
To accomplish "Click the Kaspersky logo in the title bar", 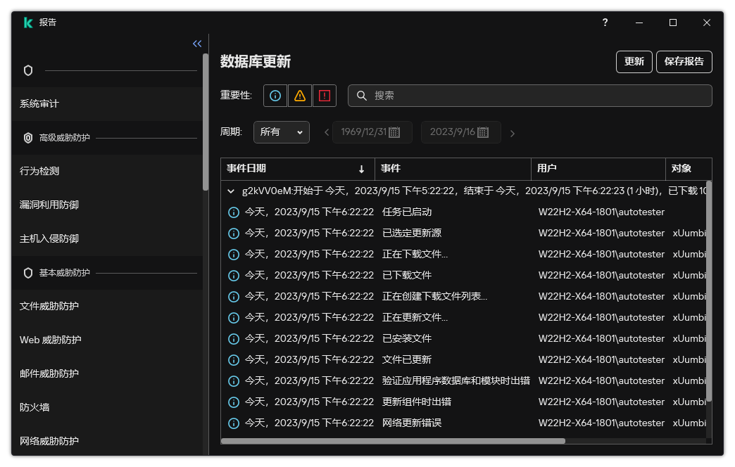I will tap(27, 22).
